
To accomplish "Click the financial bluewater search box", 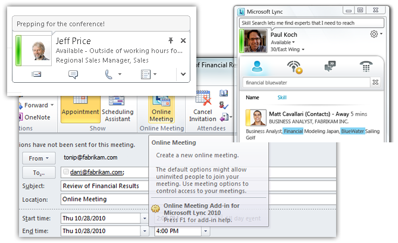I will click(x=306, y=83).
